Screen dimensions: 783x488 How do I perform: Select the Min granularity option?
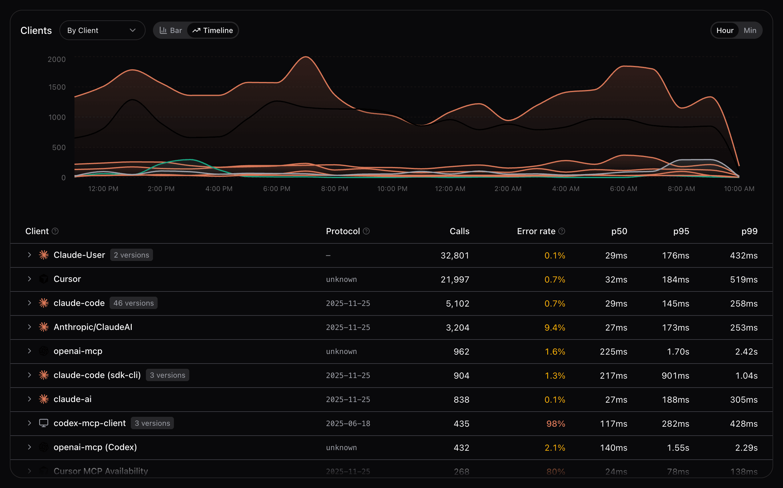750,30
